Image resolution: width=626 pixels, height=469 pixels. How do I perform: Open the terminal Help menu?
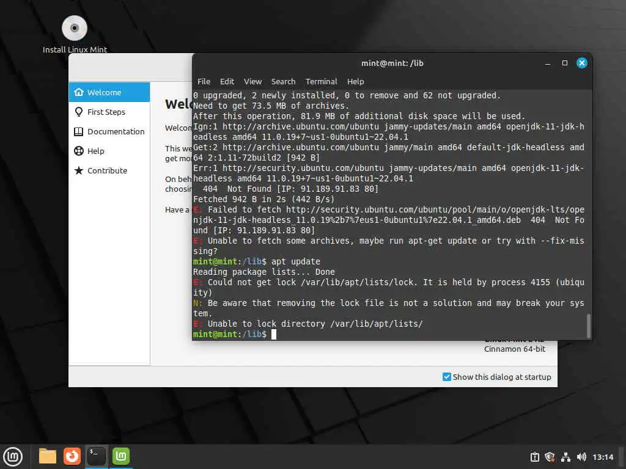355,81
